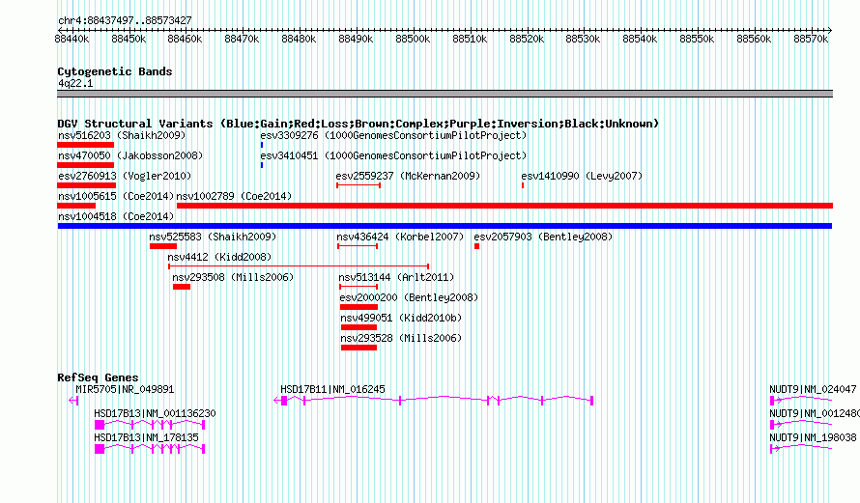Select the nsv525583 (Shaikh2009) variant

pyautogui.click(x=213, y=237)
